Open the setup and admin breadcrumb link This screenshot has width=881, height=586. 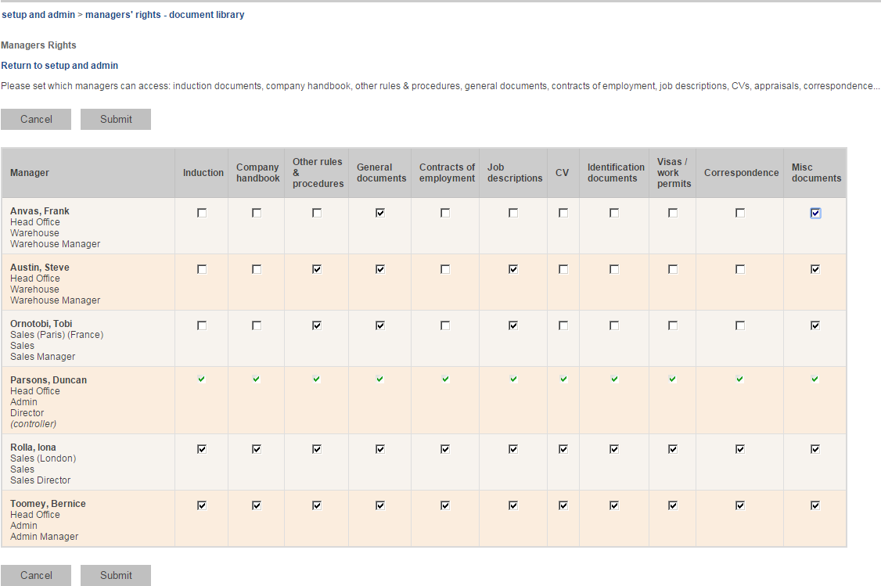coord(38,15)
